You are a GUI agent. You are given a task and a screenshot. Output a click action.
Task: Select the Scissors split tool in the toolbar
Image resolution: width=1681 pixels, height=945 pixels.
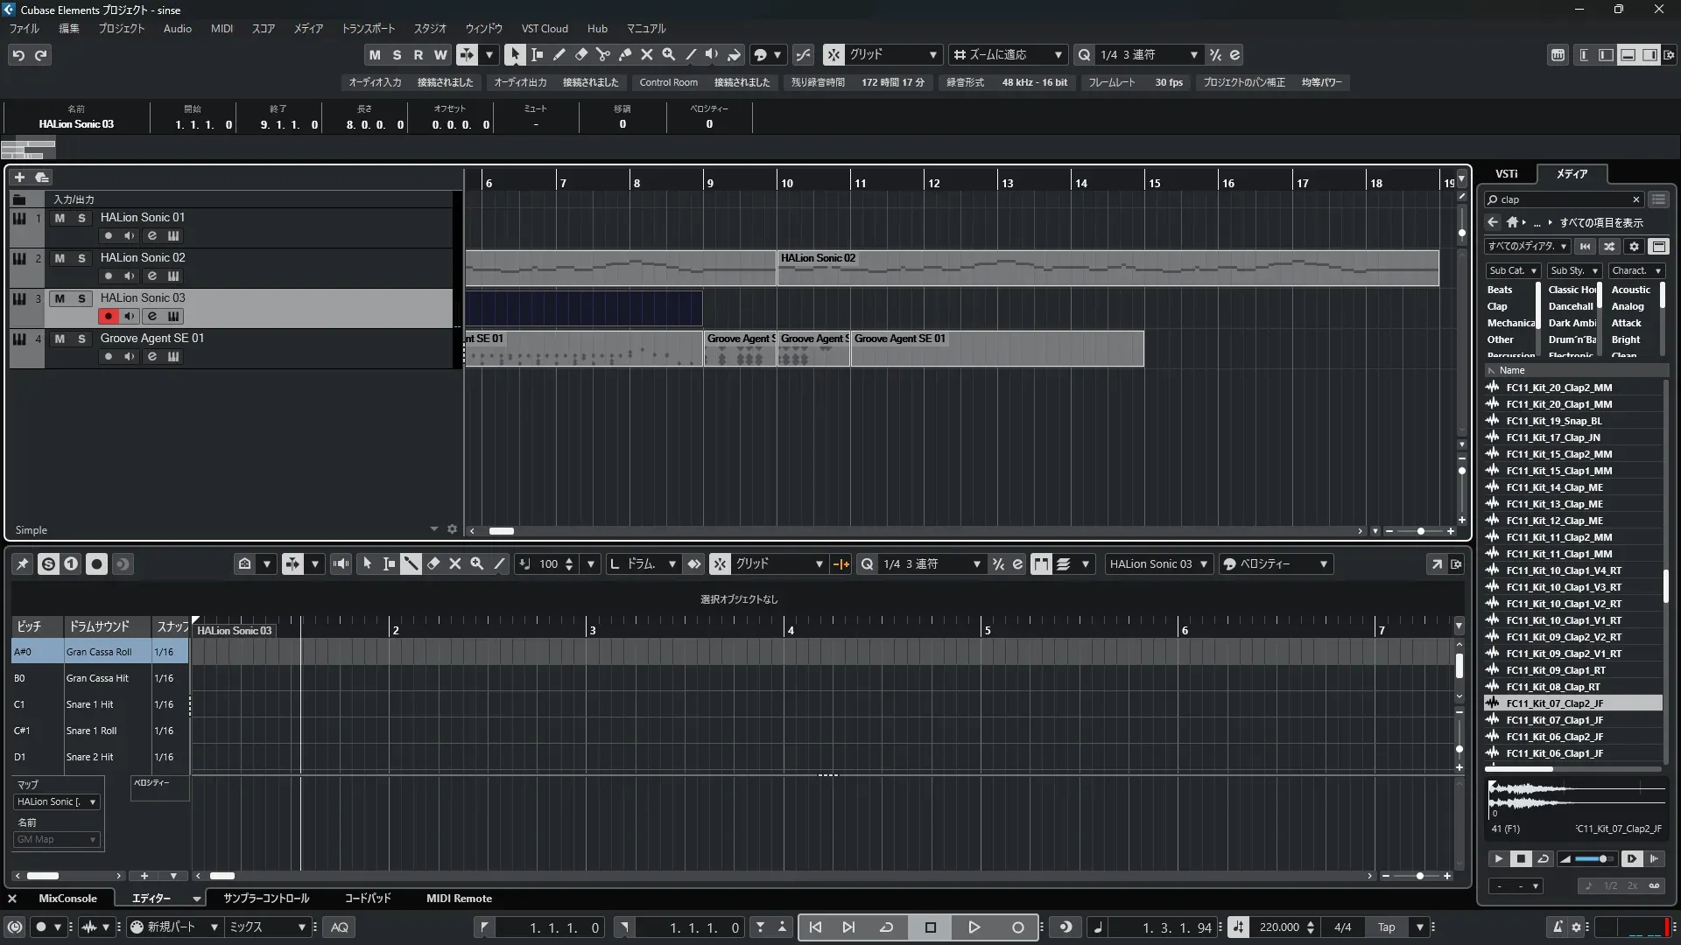pos(602,54)
